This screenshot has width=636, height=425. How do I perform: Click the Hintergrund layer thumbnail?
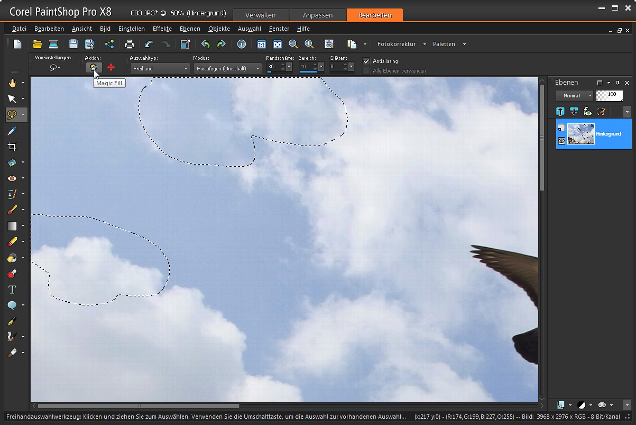click(581, 134)
